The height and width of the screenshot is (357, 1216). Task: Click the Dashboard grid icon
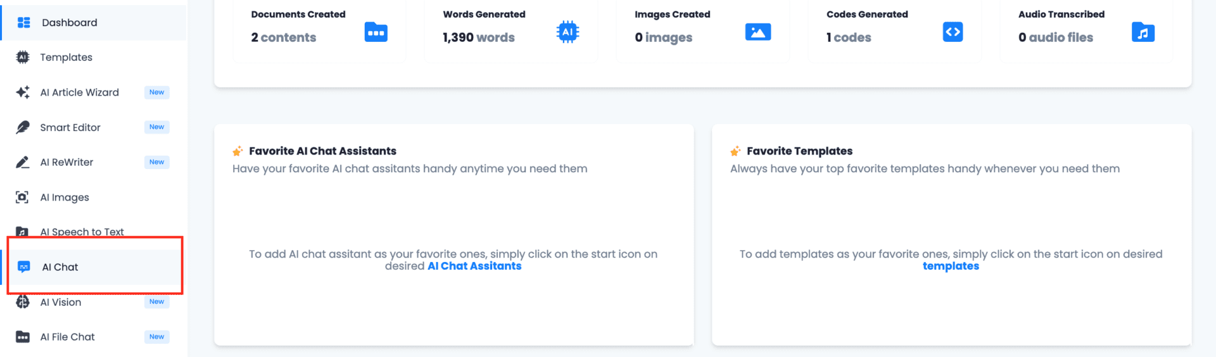24,23
